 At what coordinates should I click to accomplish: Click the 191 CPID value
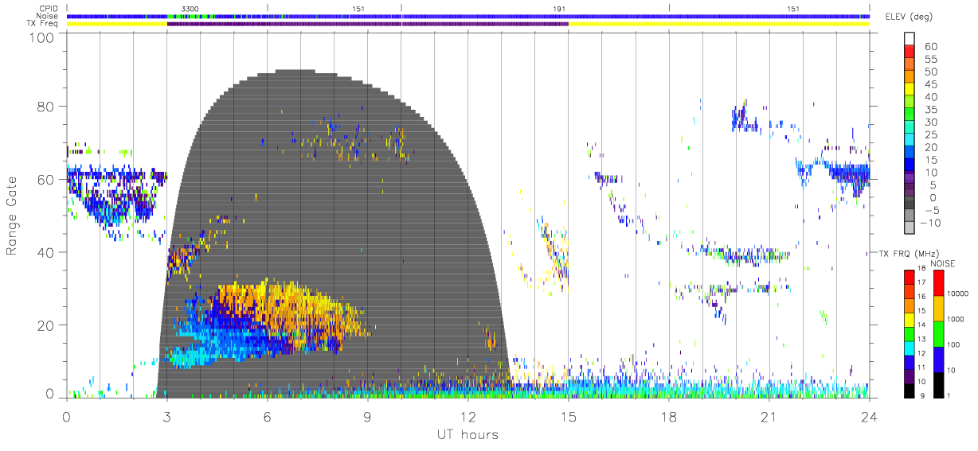tap(559, 8)
